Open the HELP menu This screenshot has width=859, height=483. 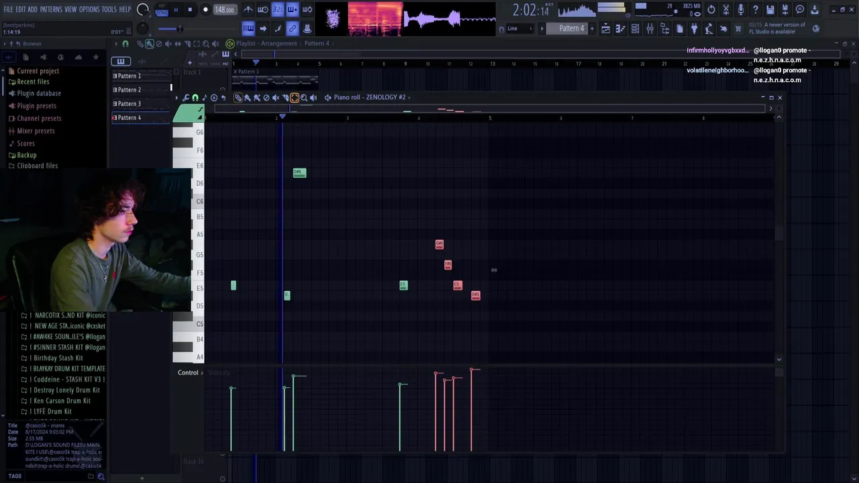pyautogui.click(x=125, y=9)
